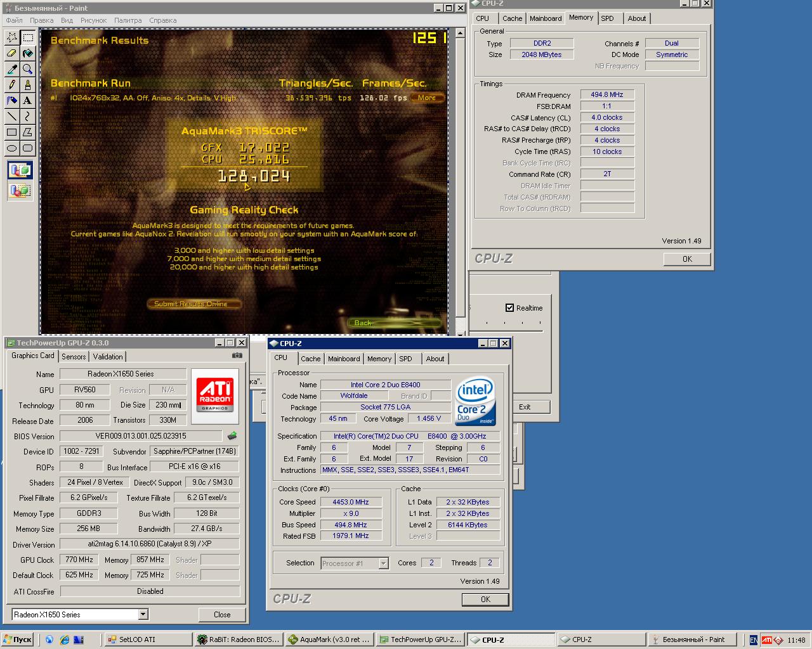Switch to the Sensors tab in GPU-Z
The height and width of the screenshot is (649, 812).
coord(74,357)
